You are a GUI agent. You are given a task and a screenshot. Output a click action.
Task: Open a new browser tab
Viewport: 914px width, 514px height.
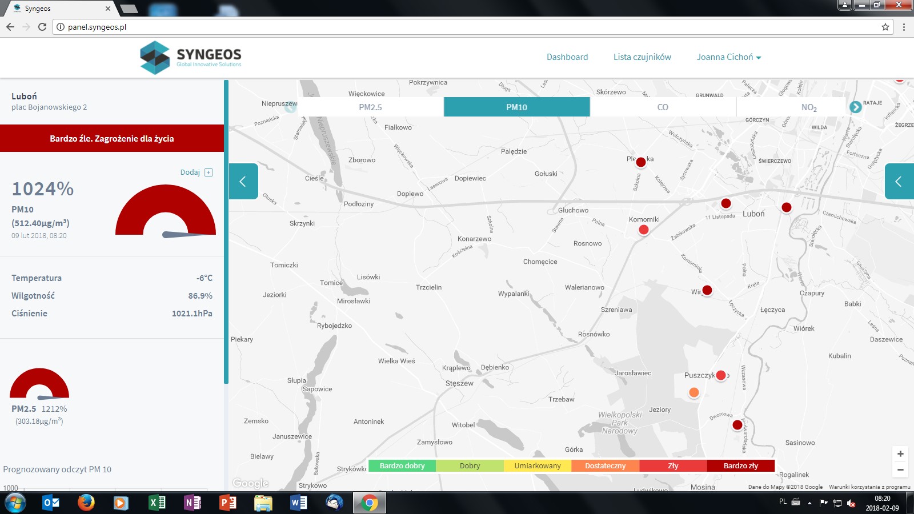click(x=129, y=9)
